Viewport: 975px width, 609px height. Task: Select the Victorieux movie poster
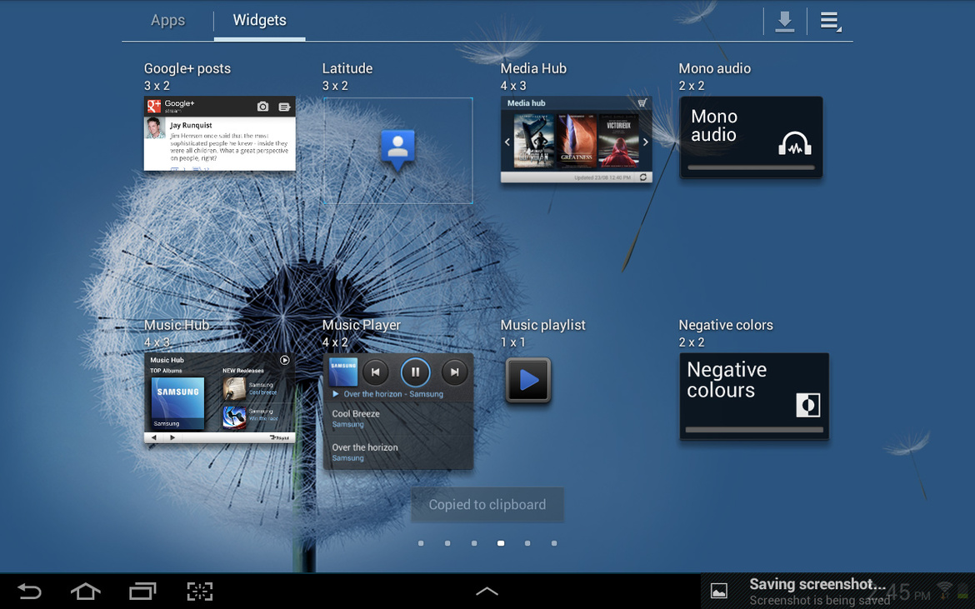[x=618, y=141]
